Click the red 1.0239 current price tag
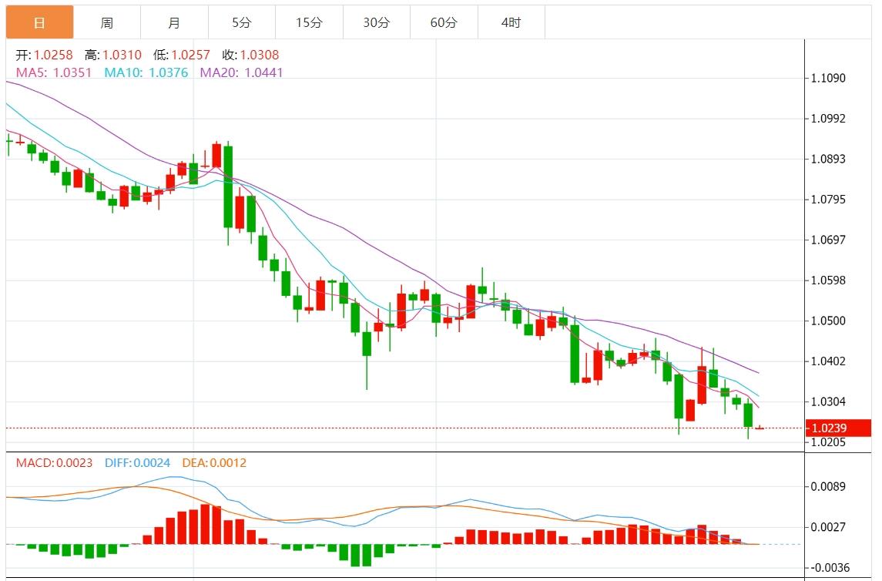882x581 pixels. (837, 428)
